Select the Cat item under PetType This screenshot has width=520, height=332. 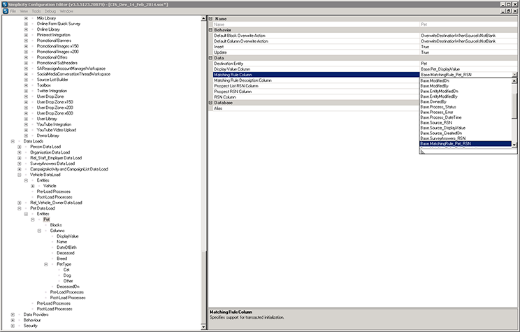(66, 270)
